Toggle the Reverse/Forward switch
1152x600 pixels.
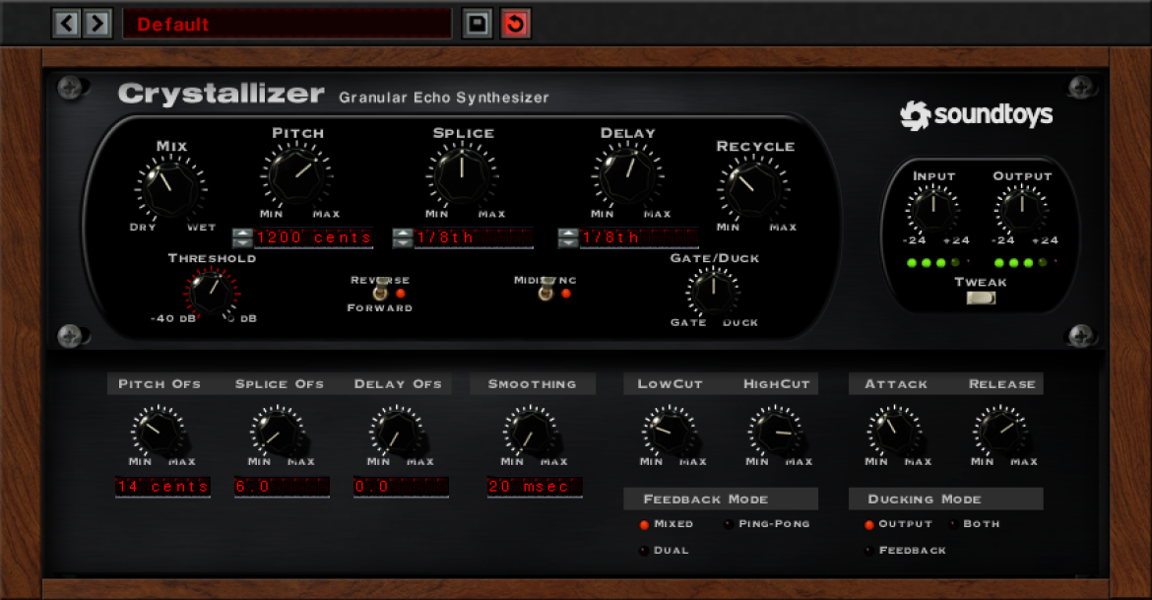[x=380, y=292]
